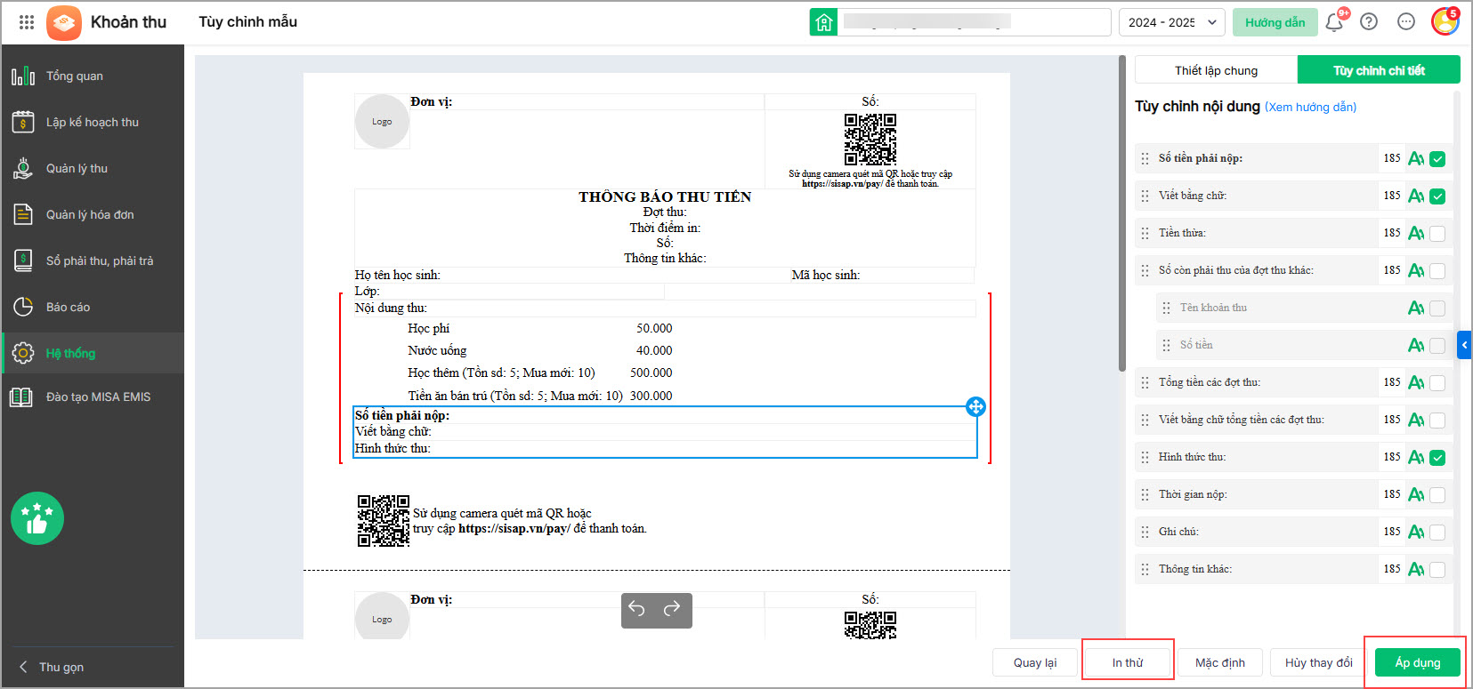
Task: Click the green home icon in header
Action: point(824,22)
